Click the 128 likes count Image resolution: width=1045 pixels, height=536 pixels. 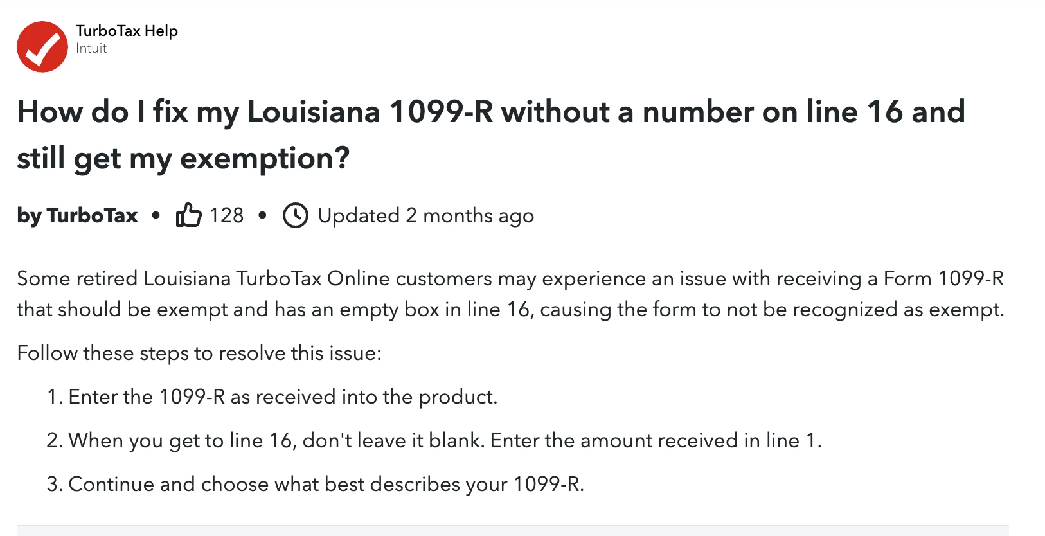click(x=227, y=215)
